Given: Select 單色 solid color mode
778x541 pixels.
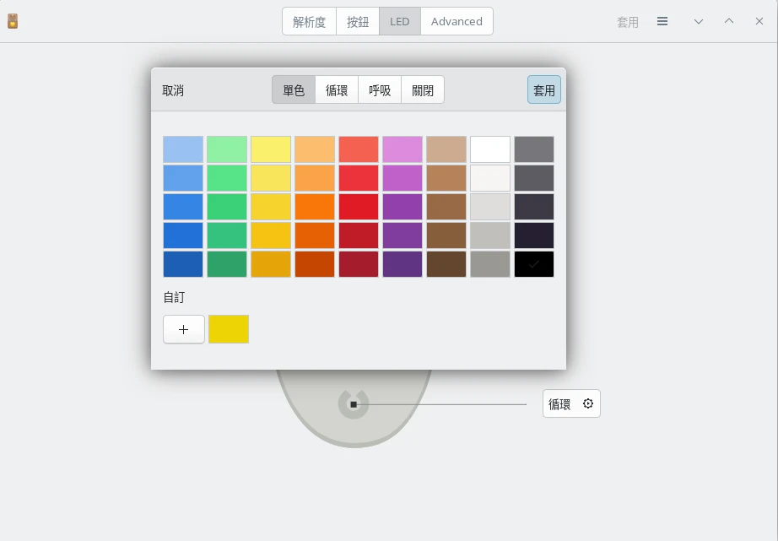Looking at the screenshot, I should pyautogui.click(x=294, y=90).
